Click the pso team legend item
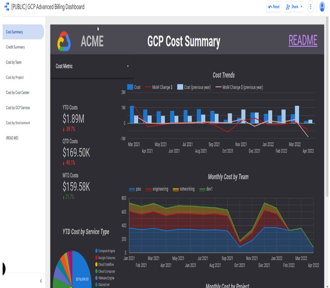The width and height of the screenshot is (330, 288). [x=135, y=189]
